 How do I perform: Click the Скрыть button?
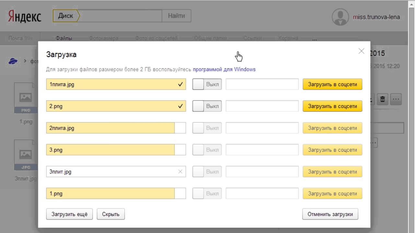click(x=111, y=214)
